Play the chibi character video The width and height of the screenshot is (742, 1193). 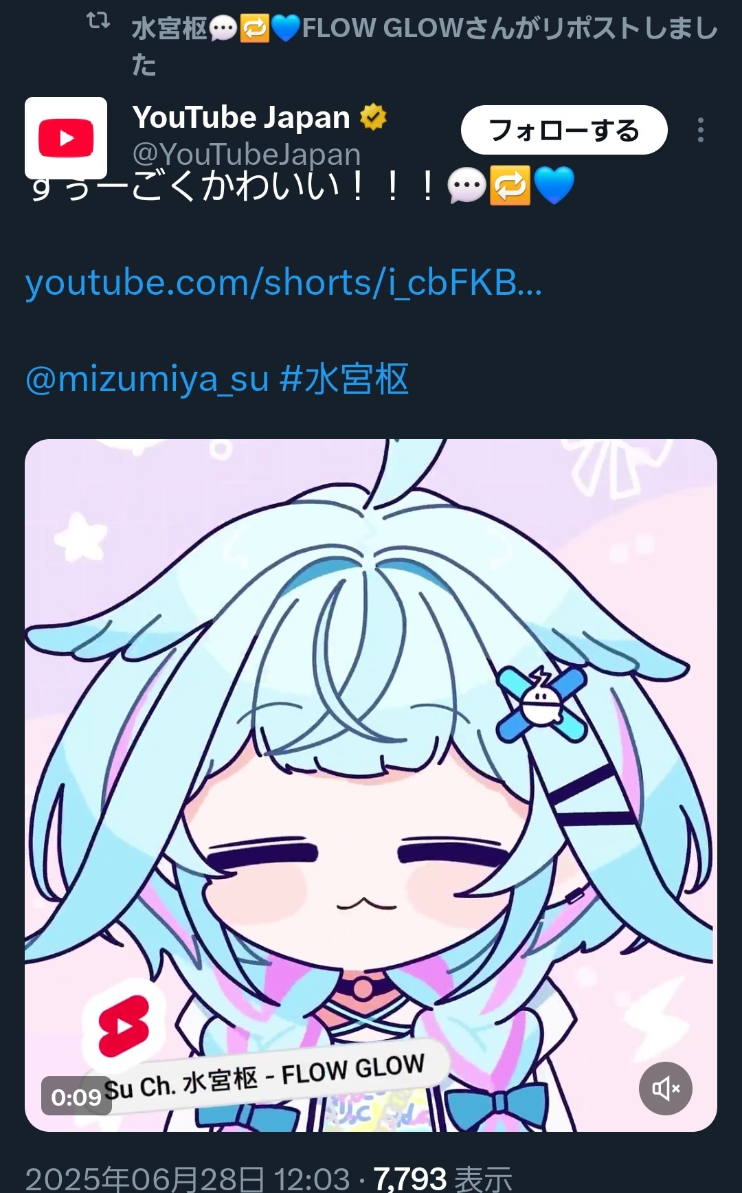[371, 785]
